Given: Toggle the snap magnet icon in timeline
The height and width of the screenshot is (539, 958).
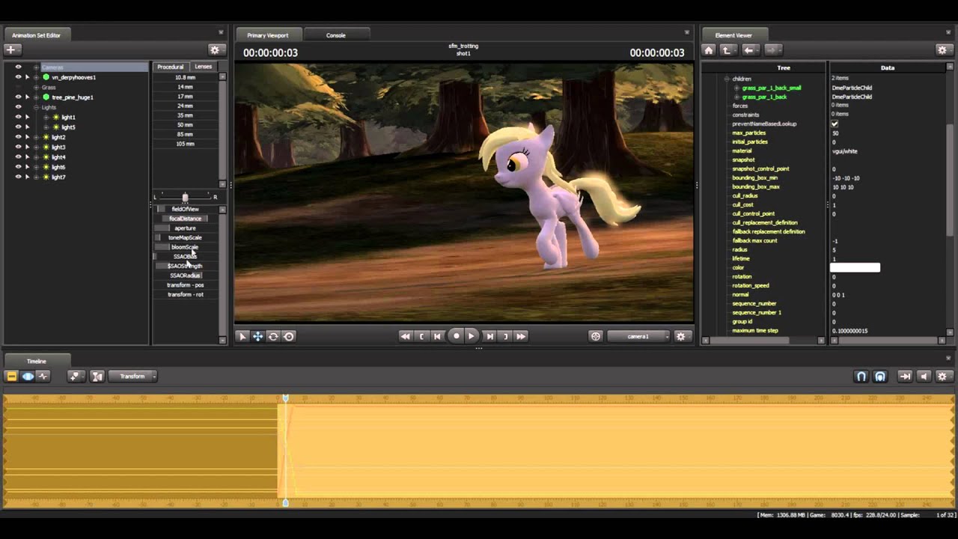Looking at the screenshot, I should point(861,377).
